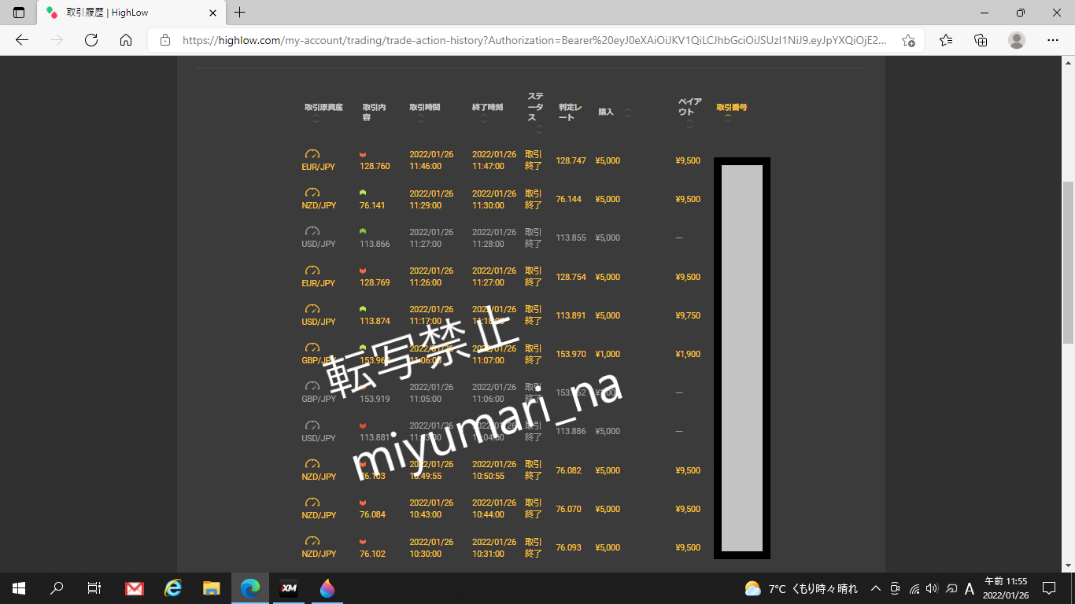The image size is (1075, 604).
Task: Click the NZD/JPY gauge icon in 10:43:00 row
Action: click(x=312, y=503)
